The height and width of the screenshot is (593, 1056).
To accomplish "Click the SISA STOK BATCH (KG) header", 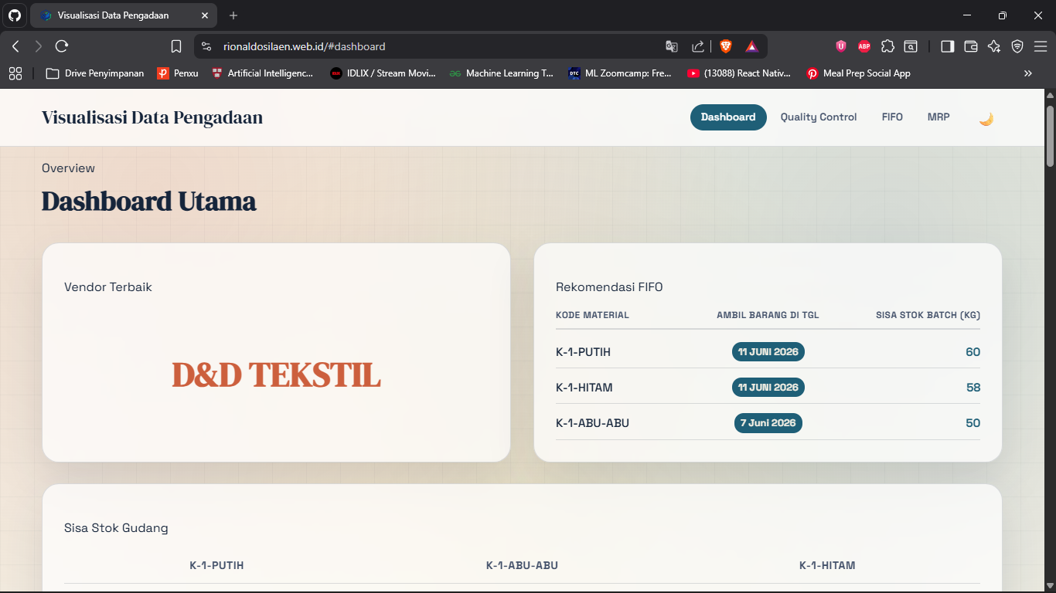I will click(x=928, y=315).
